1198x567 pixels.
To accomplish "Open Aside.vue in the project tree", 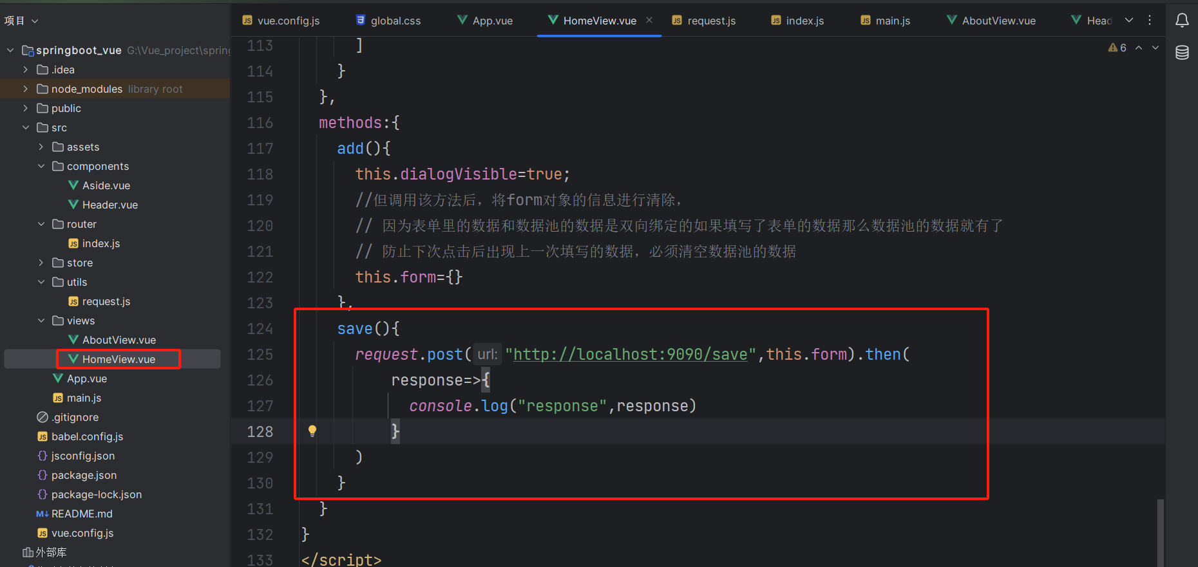I will [x=99, y=185].
